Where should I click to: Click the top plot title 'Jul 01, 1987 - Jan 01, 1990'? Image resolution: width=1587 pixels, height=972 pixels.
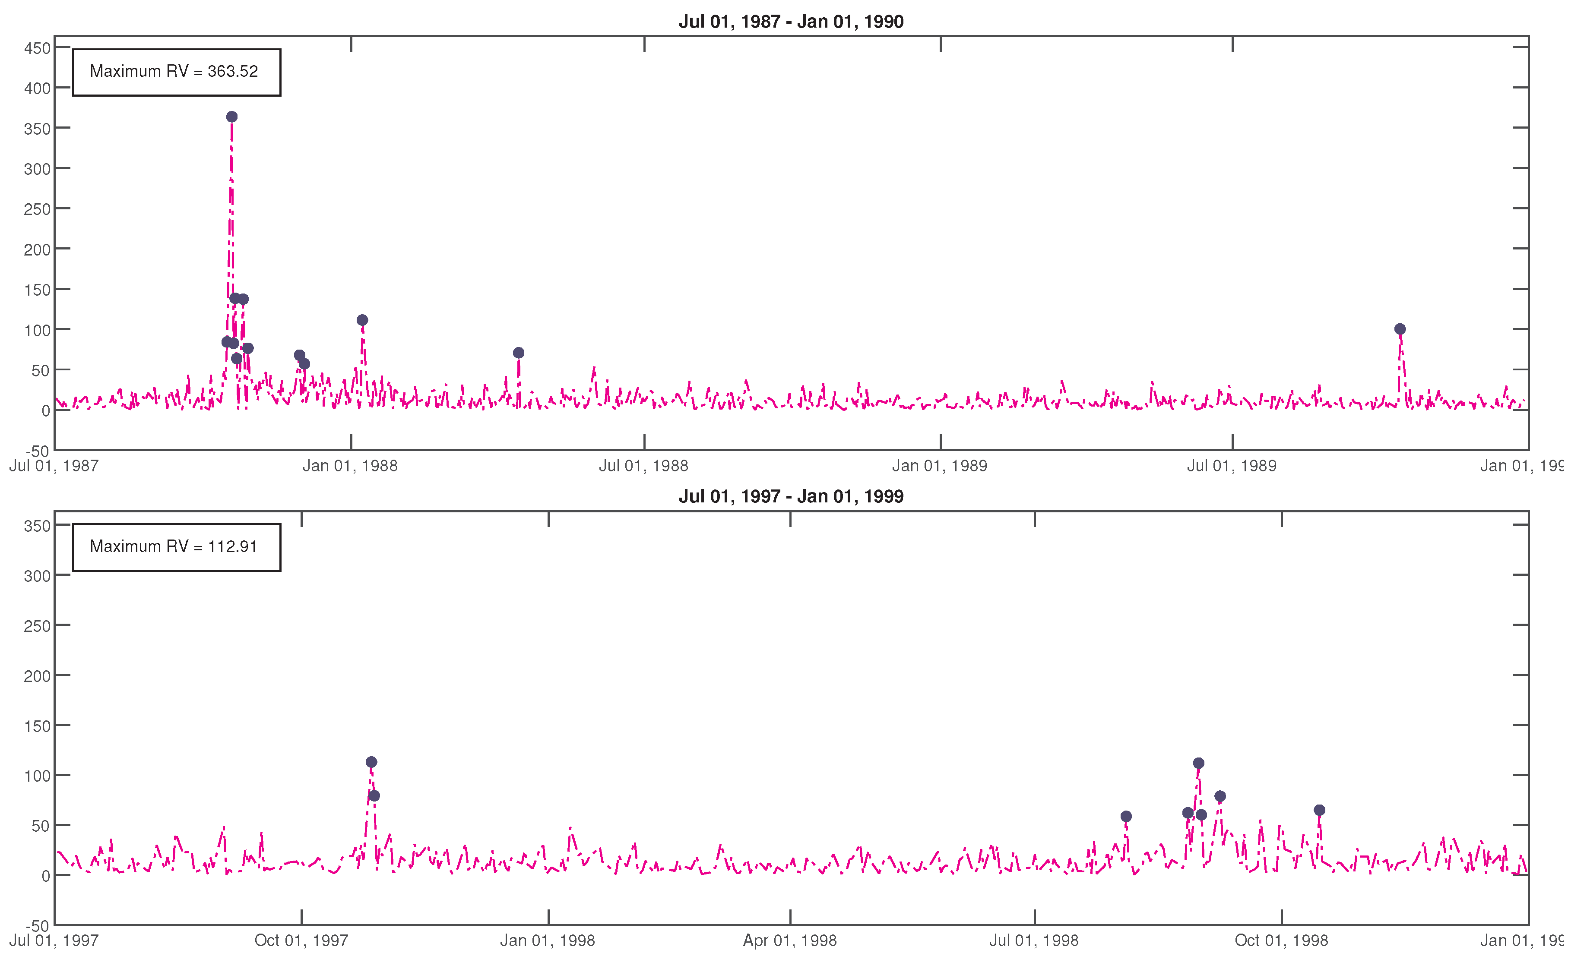click(791, 22)
